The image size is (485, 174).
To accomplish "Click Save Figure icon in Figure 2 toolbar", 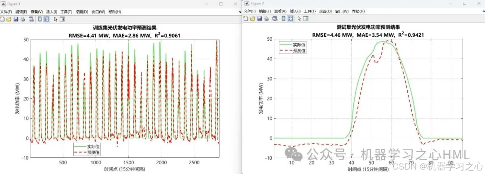I will pos(260,18).
